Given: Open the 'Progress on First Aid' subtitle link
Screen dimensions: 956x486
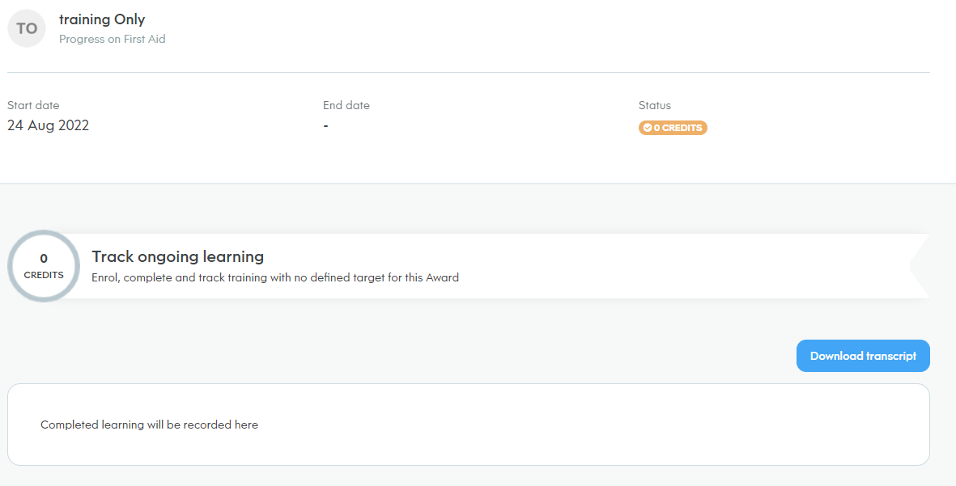Looking at the screenshot, I should tap(113, 38).
